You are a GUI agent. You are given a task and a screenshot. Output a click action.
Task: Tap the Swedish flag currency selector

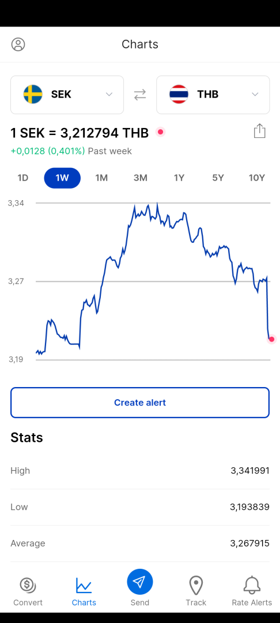[x=33, y=95]
